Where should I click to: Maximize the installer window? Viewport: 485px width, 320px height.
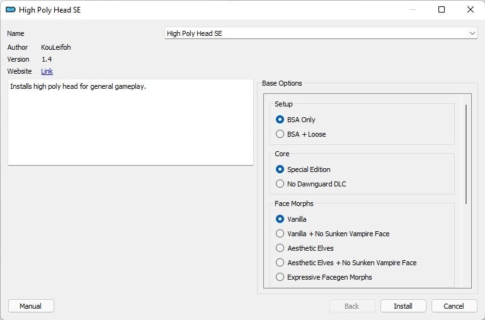(442, 9)
